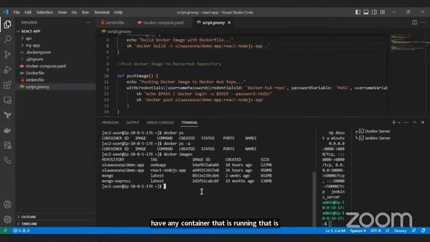This screenshot has width=430, height=242.
Task: Open the Terminal menu
Action: click(x=101, y=12)
